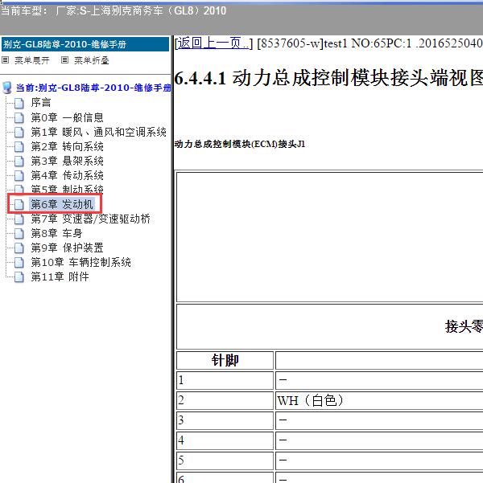Click table cell with pin number 3
This screenshot has width=483, height=483.
pos(225,420)
